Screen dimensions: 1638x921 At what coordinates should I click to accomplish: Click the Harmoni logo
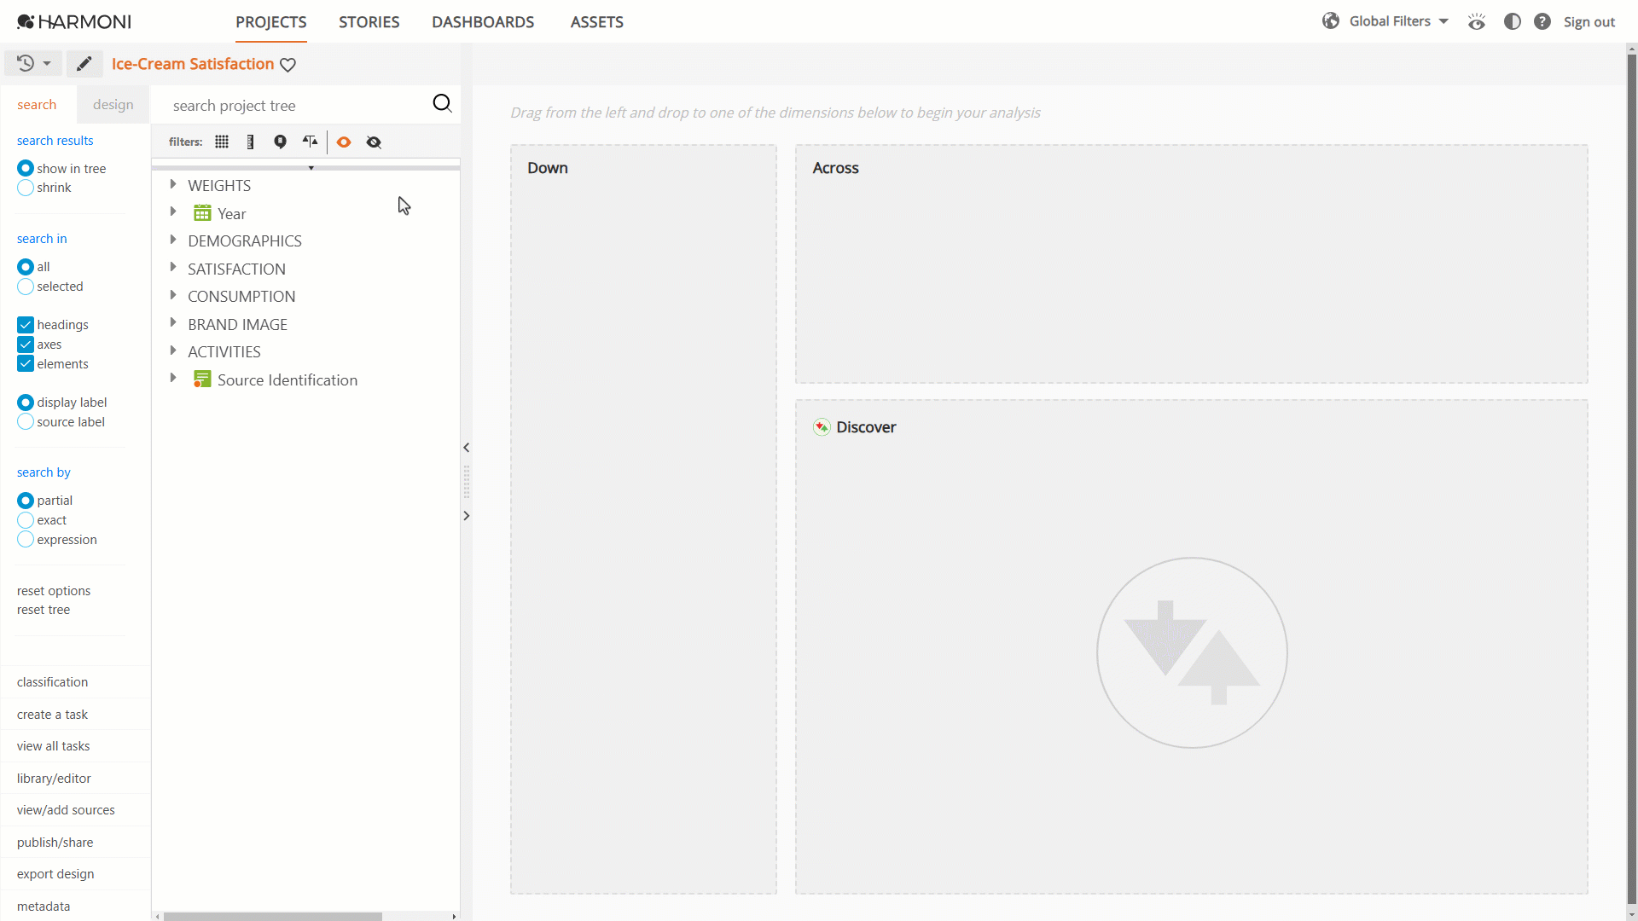tap(74, 21)
